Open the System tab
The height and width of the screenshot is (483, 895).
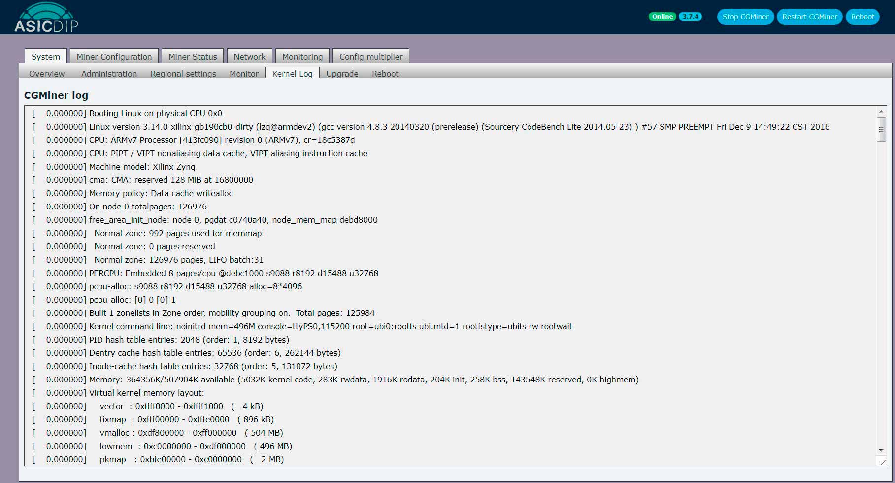[46, 57]
